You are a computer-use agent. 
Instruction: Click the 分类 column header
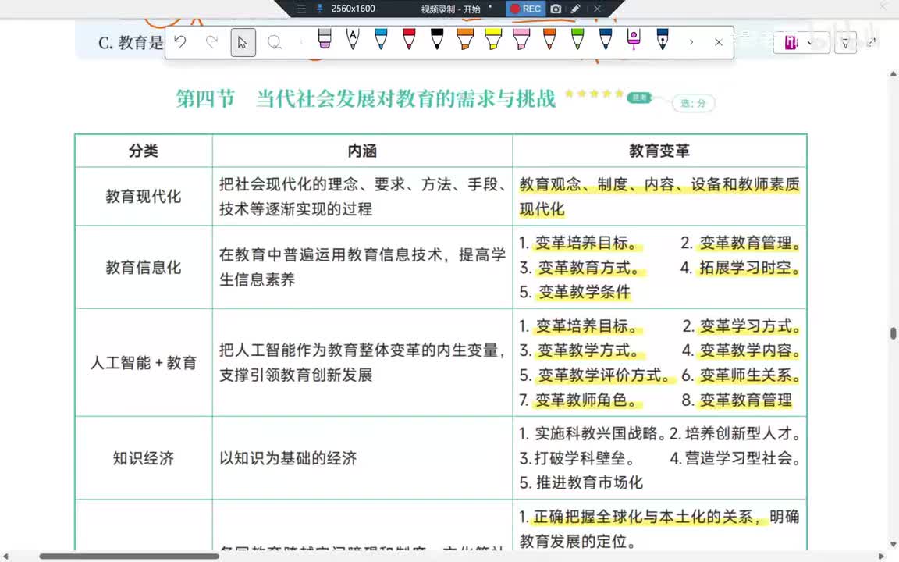(144, 151)
